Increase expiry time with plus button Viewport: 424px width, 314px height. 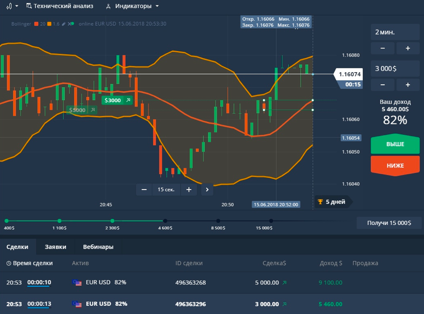pyautogui.click(x=408, y=48)
